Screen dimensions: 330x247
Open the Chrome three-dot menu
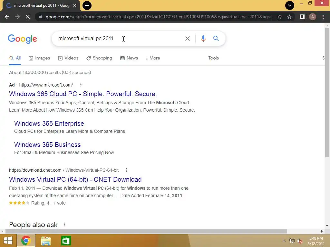[x=323, y=17]
